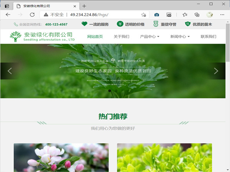The width and height of the screenshot is (230, 172).
Task: Click the web capture screenshot icon
Action: [169, 15]
